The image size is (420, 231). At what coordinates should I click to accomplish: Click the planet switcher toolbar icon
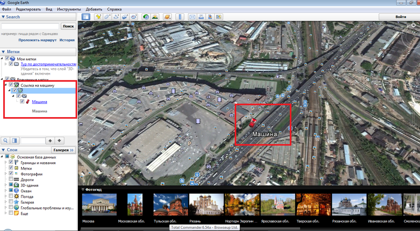coord(167,17)
